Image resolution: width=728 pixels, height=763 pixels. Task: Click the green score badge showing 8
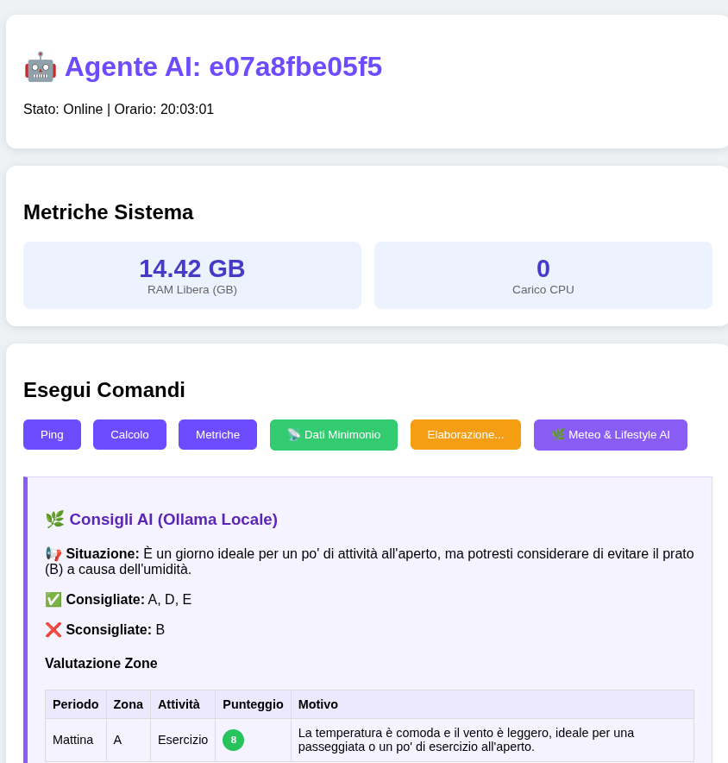pyautogui.click(x=234, y=740)
